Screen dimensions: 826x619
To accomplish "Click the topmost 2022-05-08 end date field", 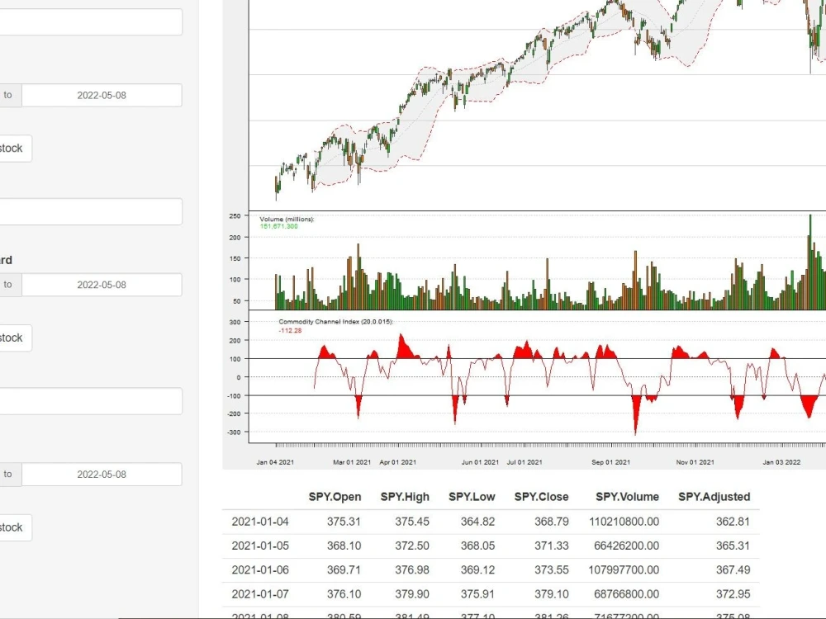I will [x=102, y=95].
